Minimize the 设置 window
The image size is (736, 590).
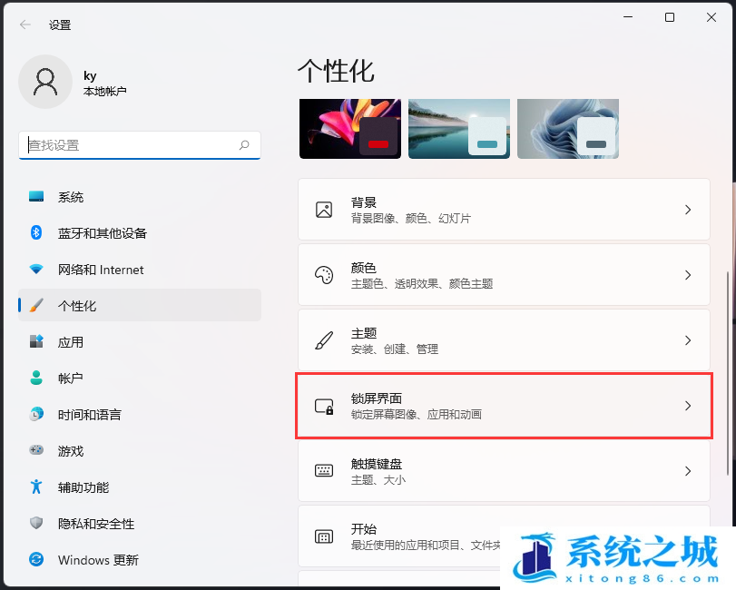(628, 17)
